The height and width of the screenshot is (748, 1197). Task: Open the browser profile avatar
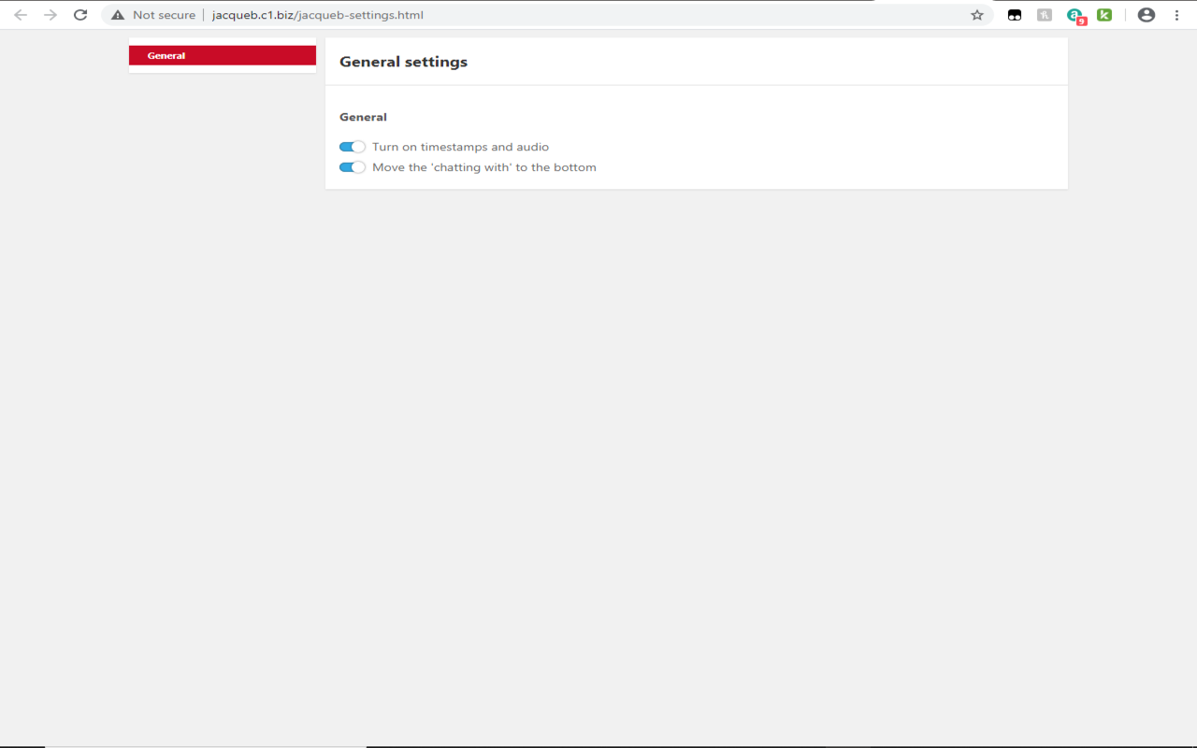coord(1147,15)
